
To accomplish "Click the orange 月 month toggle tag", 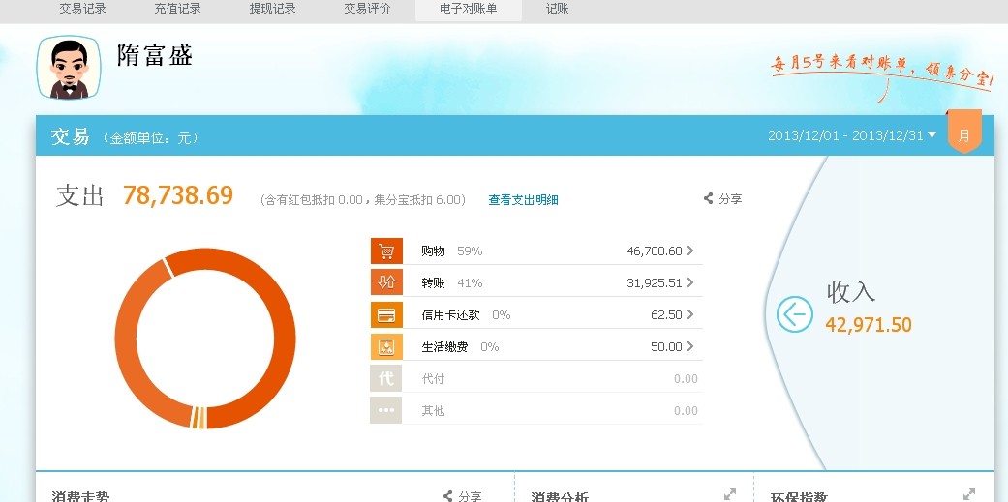I will coord(963,134).
